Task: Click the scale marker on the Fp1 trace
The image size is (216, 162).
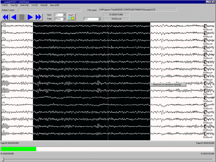Action: coord(205,26)
